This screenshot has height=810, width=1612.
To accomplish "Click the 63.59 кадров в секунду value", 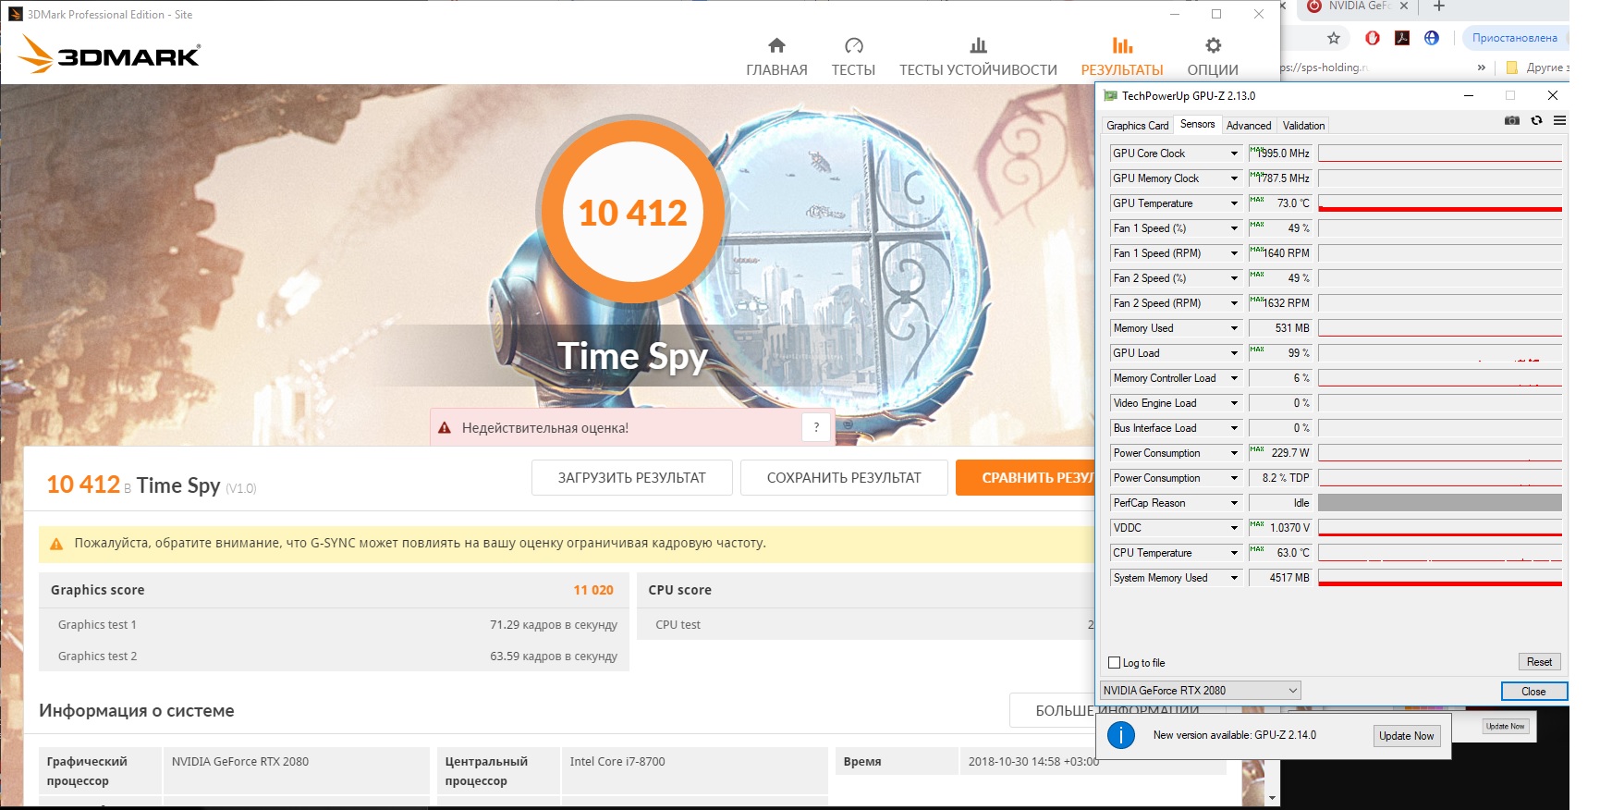I will coord(554,657).
